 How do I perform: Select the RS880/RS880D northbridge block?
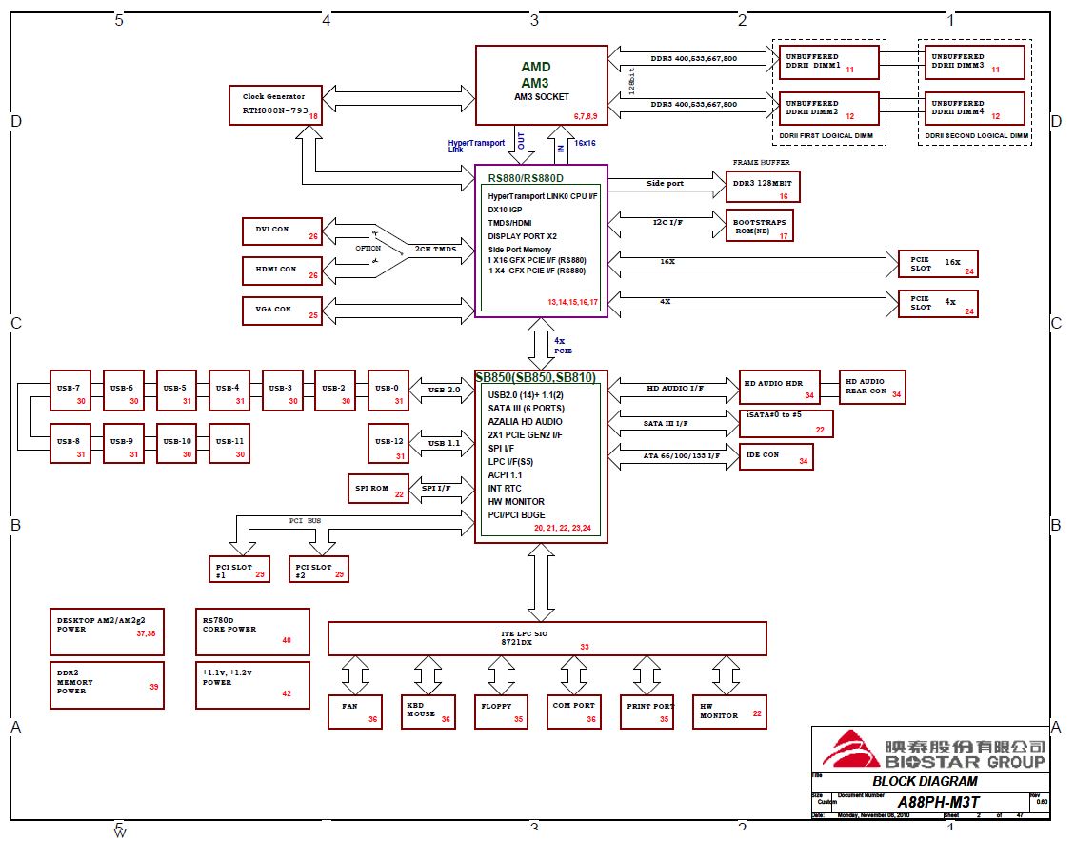tap(541, 241)
